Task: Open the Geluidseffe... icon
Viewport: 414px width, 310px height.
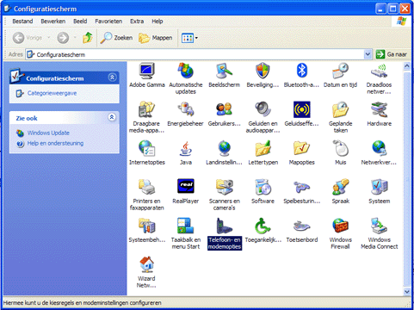Action: point(301,109)
